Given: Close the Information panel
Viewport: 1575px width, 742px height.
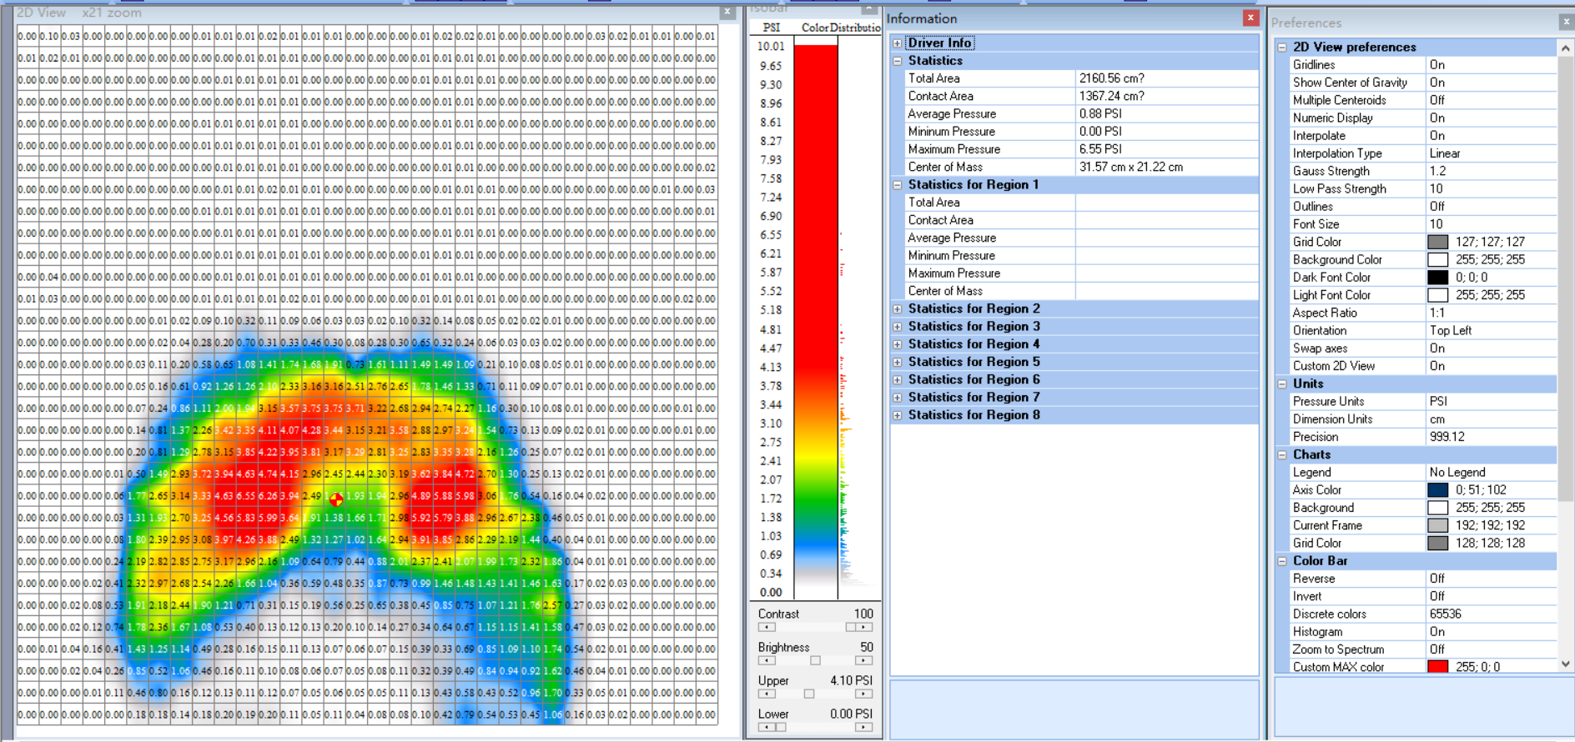Looking at the screenshot, I should coord(1250,18).
